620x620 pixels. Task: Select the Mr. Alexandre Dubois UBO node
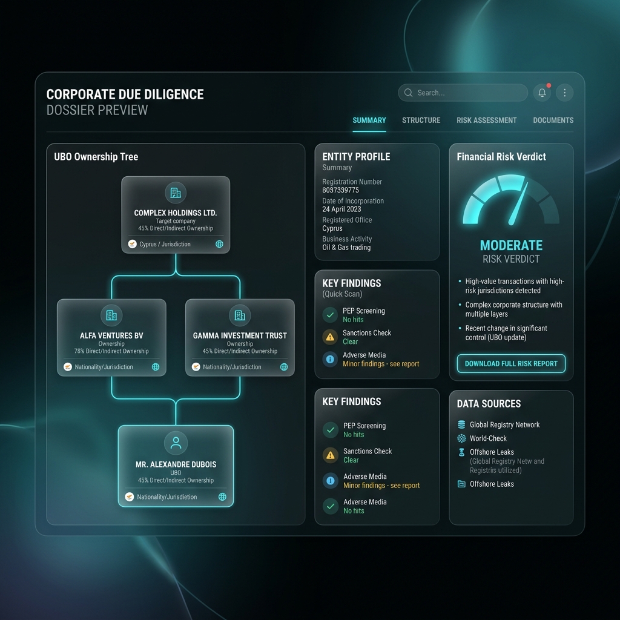tap(176, 466)
